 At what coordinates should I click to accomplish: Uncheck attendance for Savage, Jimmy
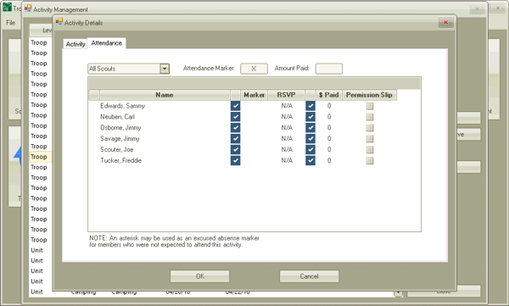click(x=235, y=138)
